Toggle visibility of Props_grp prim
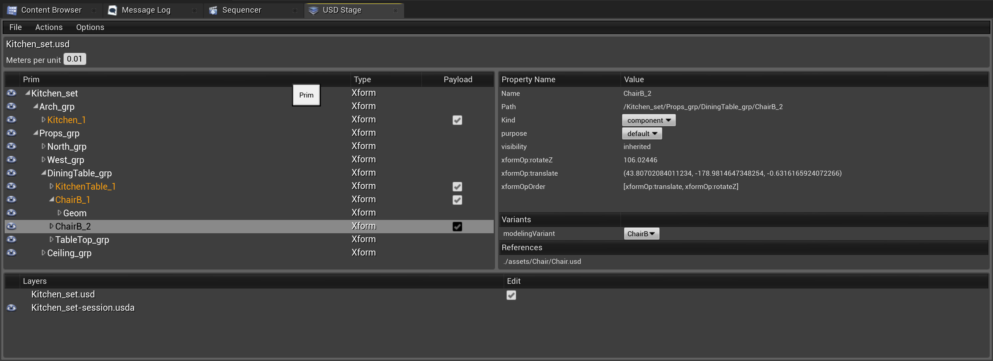Image resolution: width=993 pixels, height=361 pixels. click(x=12, y=133)
